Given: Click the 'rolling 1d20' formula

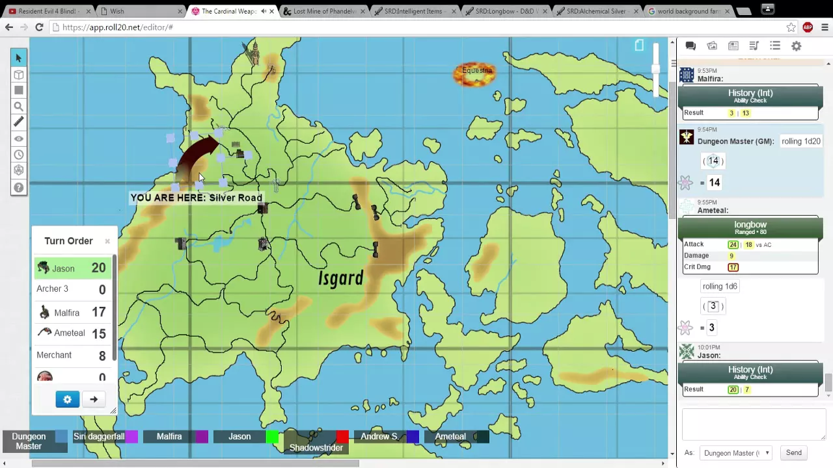Looking at the screenshot, I should (x=800, y=141).
